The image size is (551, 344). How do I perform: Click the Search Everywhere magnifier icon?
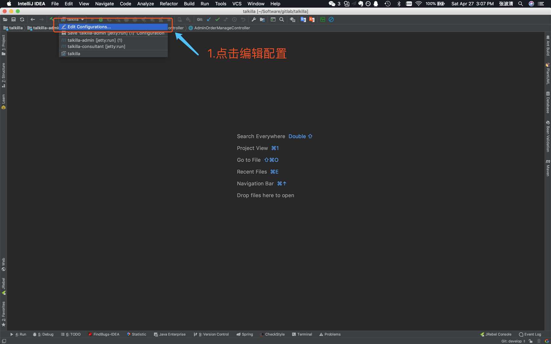click(x=282, y=20)
